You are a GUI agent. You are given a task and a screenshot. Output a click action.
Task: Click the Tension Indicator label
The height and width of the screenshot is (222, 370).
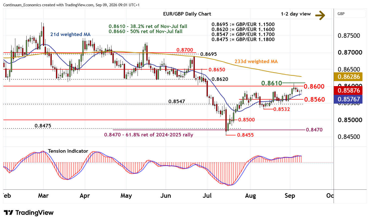click(68, 151)
